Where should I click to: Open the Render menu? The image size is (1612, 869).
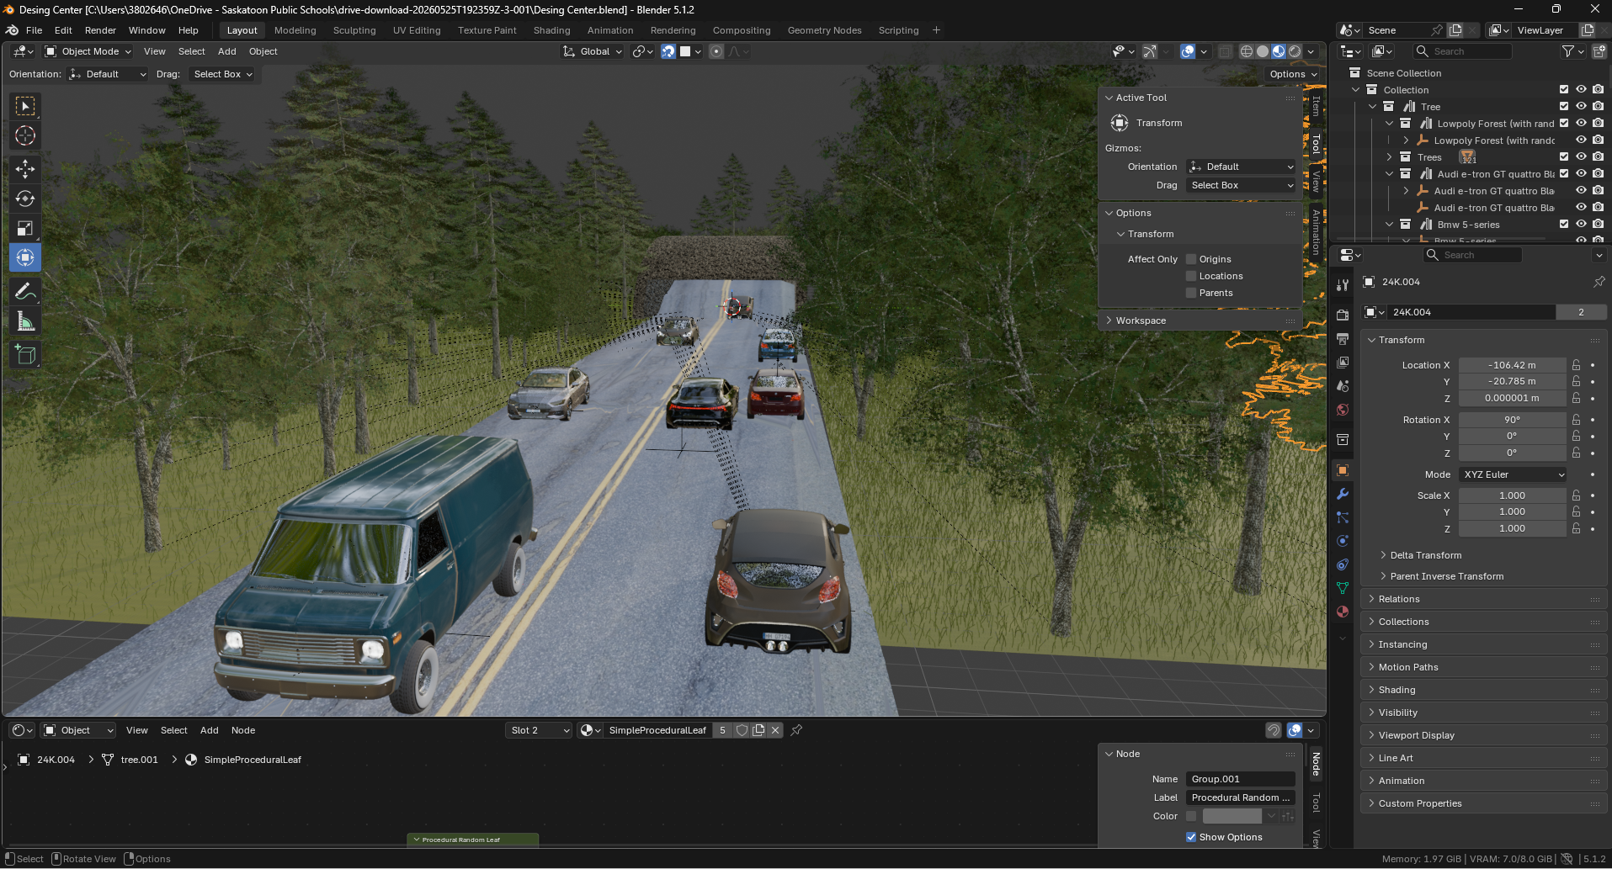click(x=100, y=30)
